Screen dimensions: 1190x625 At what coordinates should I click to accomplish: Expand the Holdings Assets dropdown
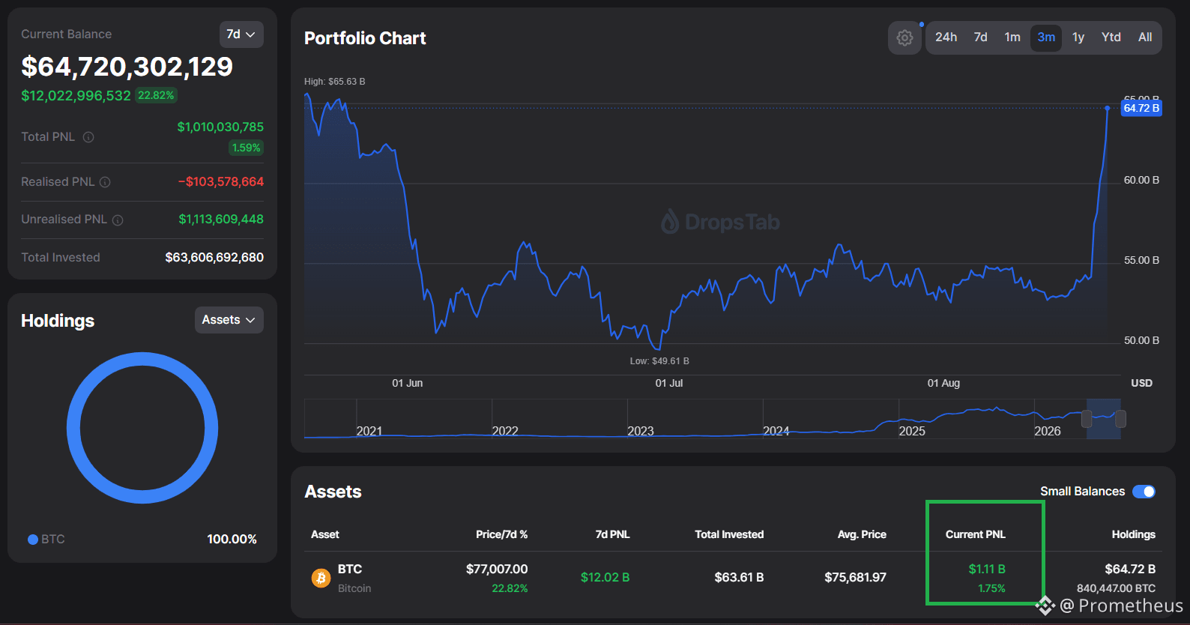[229, 320]
